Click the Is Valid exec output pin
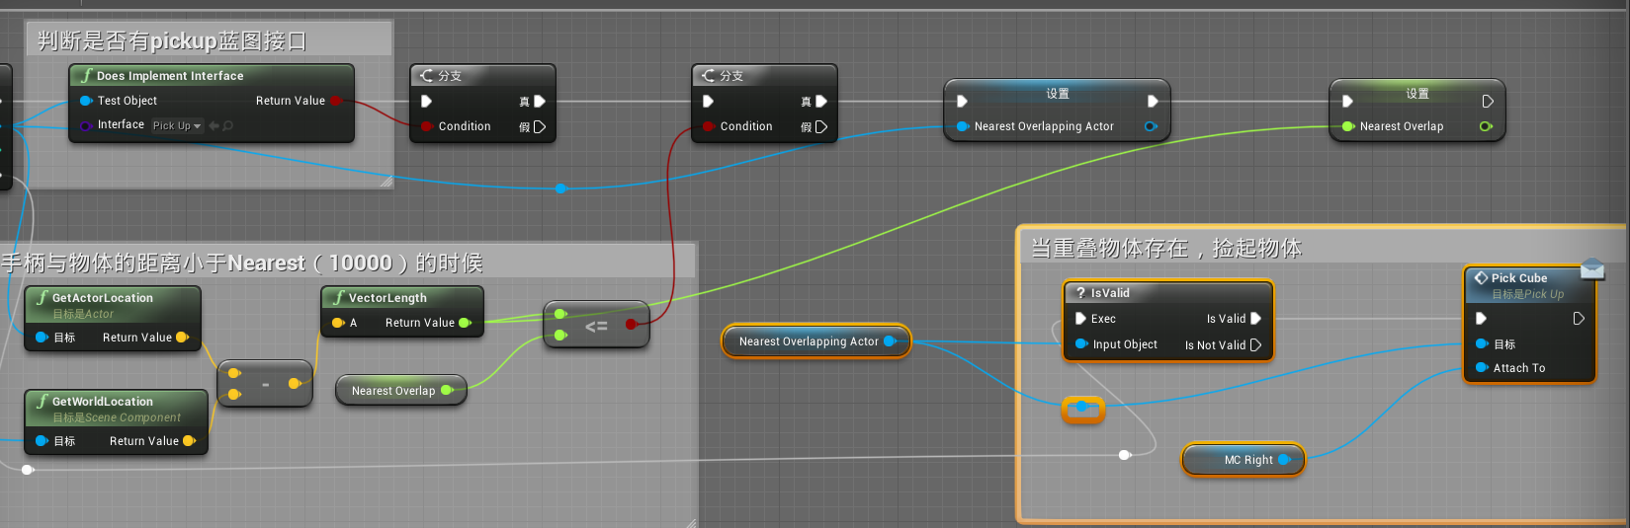1630x528 pixels. coord(1256,319)
